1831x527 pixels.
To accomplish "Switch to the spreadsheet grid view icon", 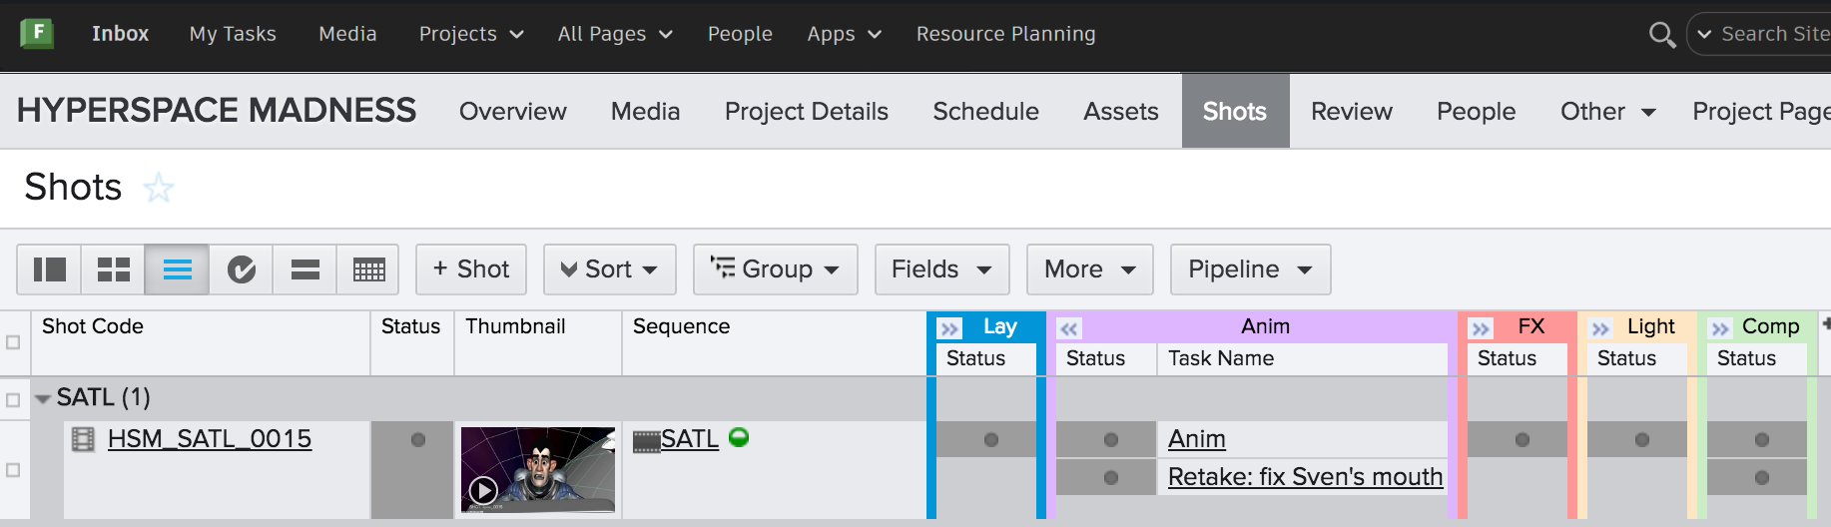I will (368, 269).
